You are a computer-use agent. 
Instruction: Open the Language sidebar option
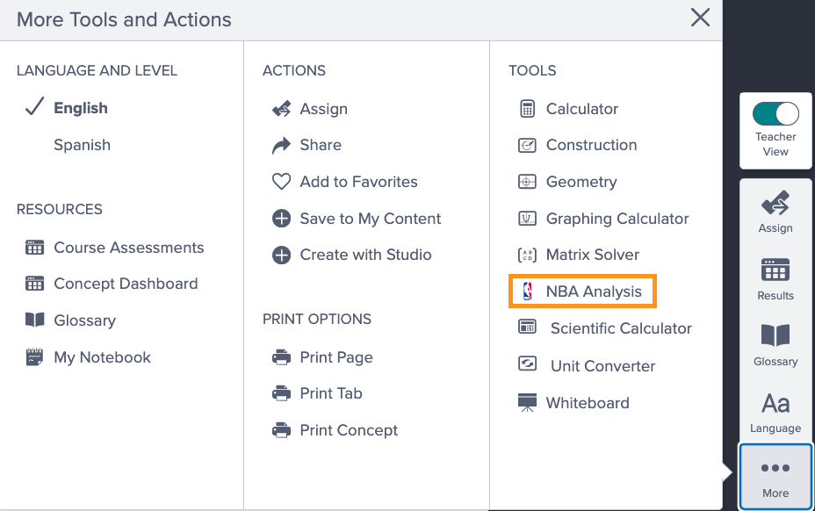775,413
